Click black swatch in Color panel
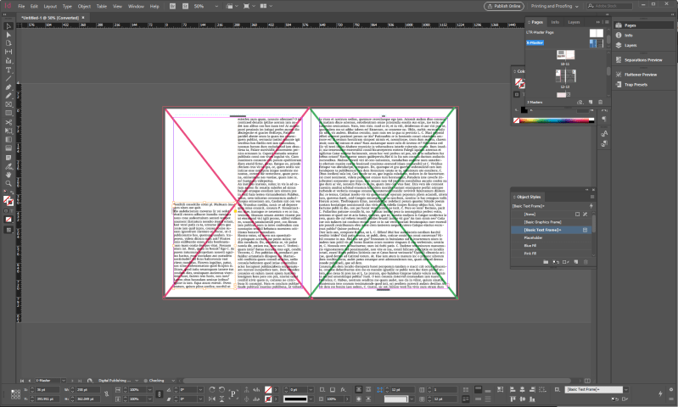The height and width of the screenshot is (407, 678). click(524, 110)
